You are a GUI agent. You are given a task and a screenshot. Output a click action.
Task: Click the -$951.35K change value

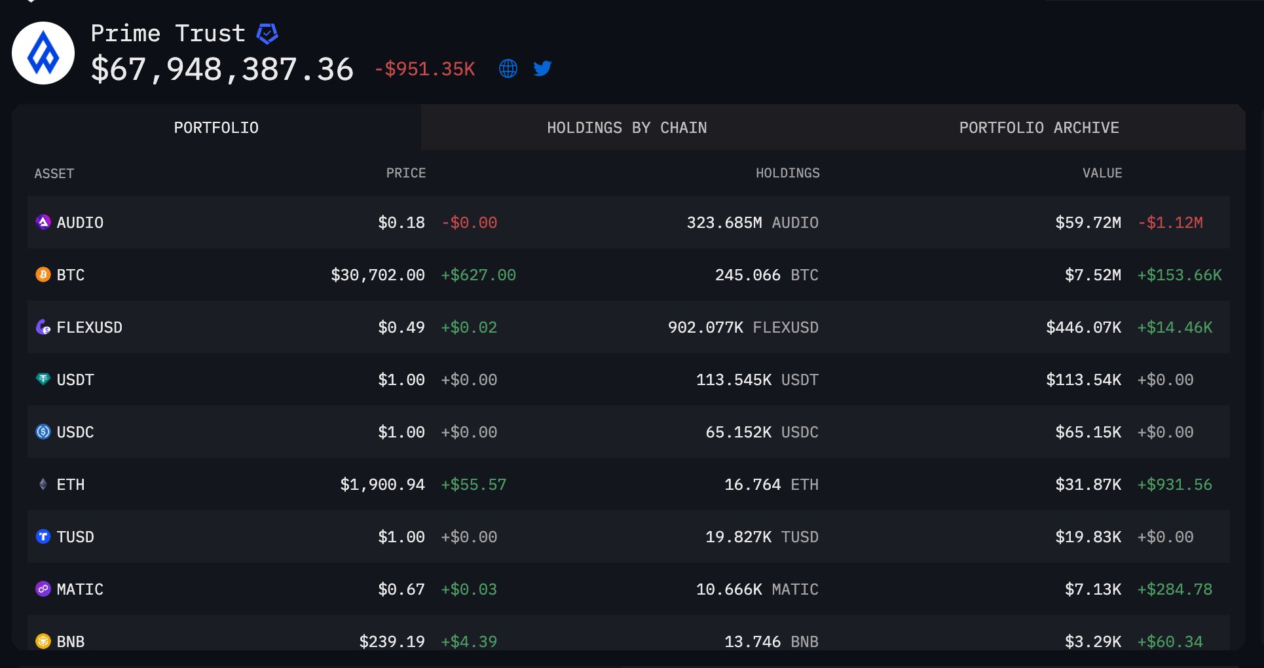point(424,69)
